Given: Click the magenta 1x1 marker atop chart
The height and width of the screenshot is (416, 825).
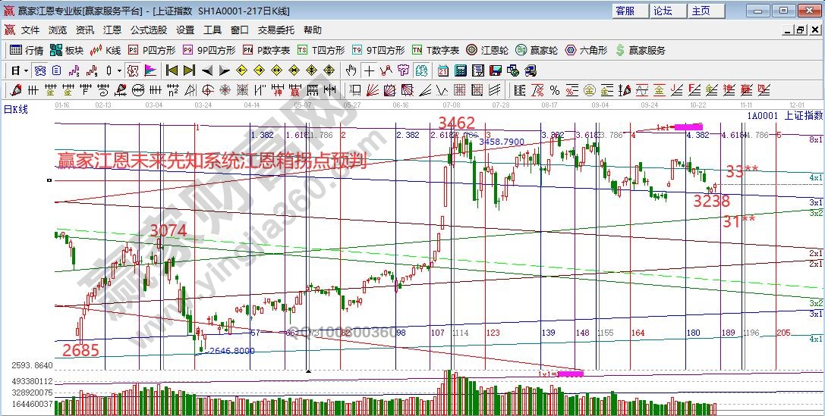Looking at the screenshot, I should pos(688,126).
